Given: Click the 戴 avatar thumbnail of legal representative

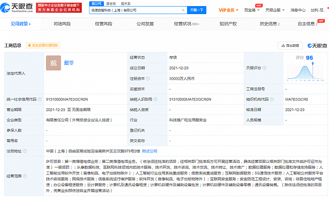Looking at the screenshot, I should click(53, 63).
